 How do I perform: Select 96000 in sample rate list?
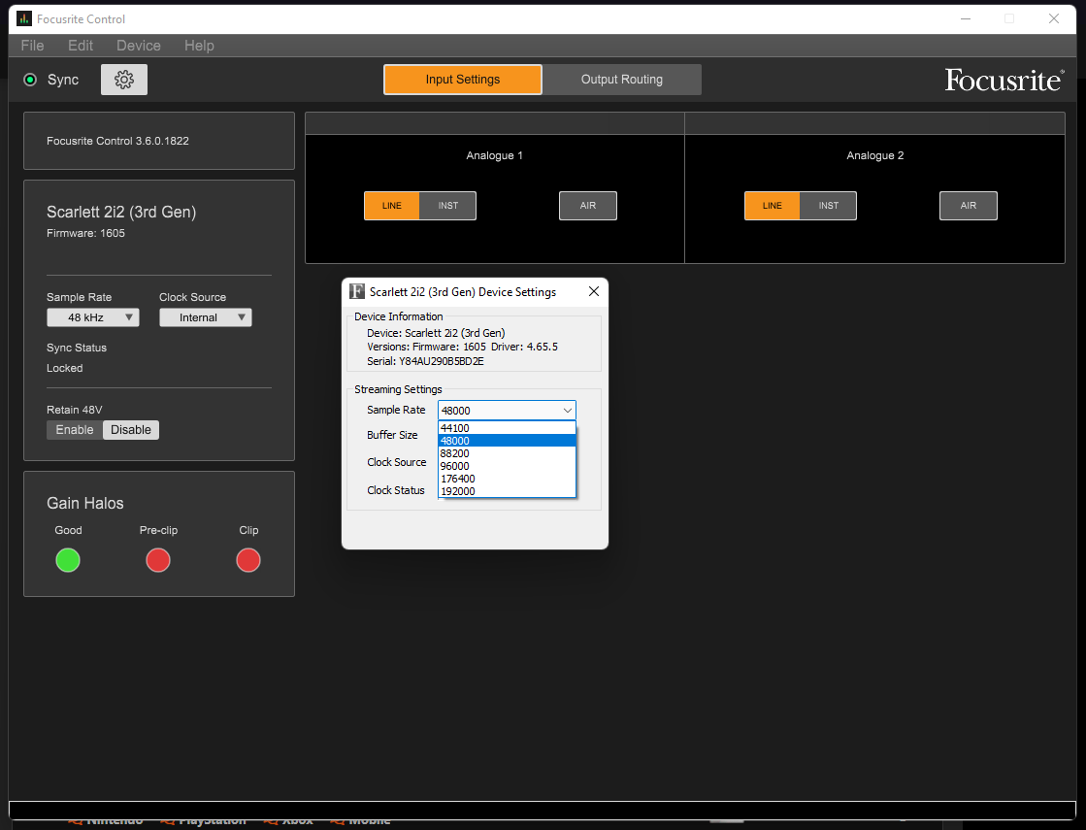click(507, 466)
